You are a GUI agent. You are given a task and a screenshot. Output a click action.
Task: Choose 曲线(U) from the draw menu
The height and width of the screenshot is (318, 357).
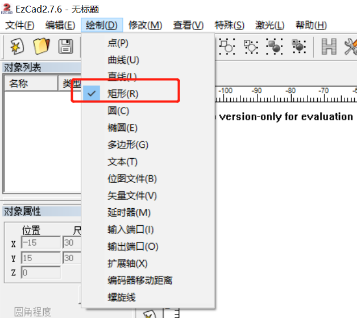pos(148,60)
